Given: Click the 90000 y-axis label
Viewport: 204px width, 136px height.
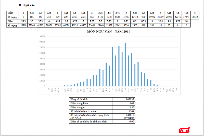Looking at the screenshot, I should point(42,36).
